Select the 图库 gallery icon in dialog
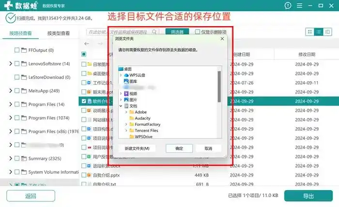 click(126, 81)
